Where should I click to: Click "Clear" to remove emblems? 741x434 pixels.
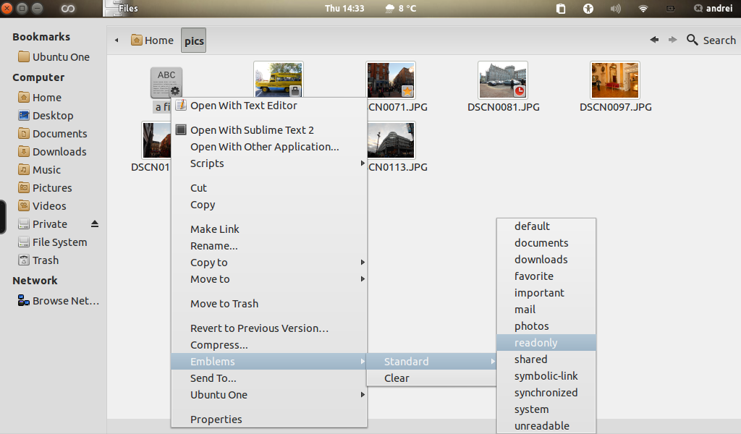click(x=397, y=378)
